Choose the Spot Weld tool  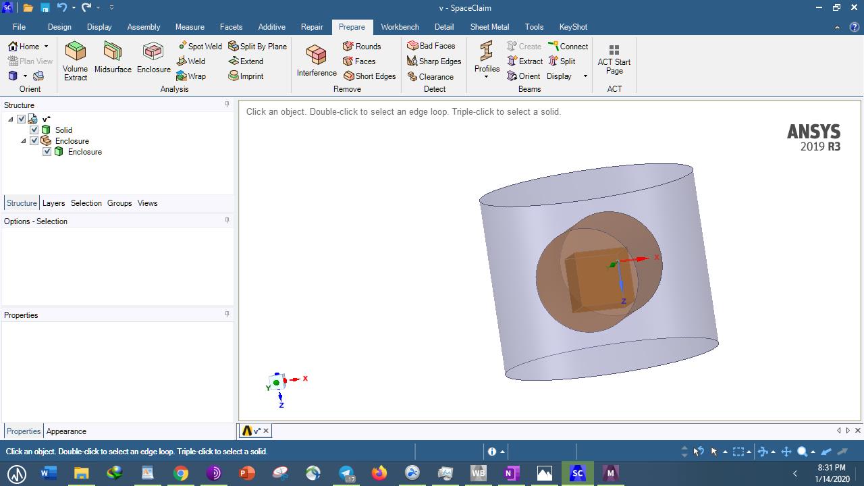pos(200,46)
